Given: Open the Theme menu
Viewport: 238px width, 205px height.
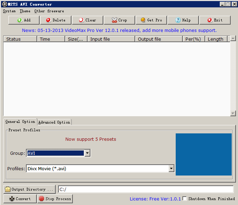Looking at the screenshot, I should (x=25, y=11).
